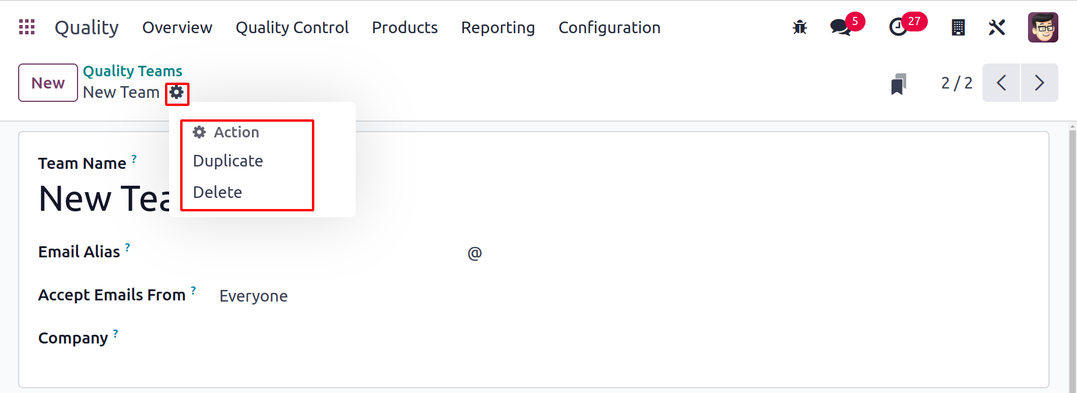Click the bookmark icon near pager
This screenshot has height=393, width=1077.
tap(899, 84)
